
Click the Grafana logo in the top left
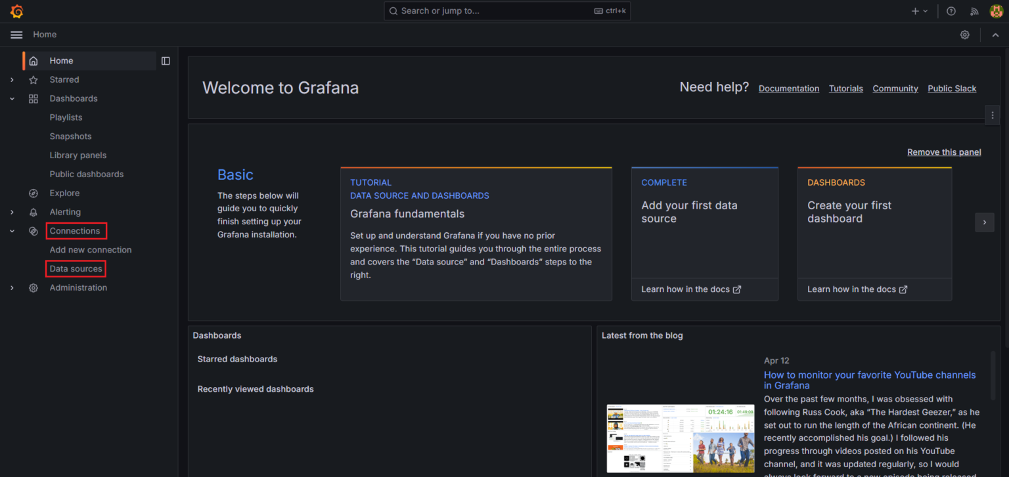click(16, 10)
